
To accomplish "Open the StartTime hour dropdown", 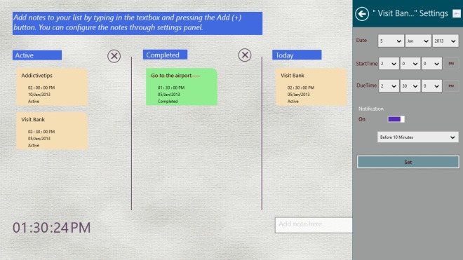I will coord(389,64).
